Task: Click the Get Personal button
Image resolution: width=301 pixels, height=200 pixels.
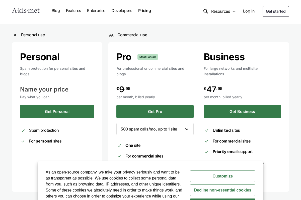Action: point(57,111)
